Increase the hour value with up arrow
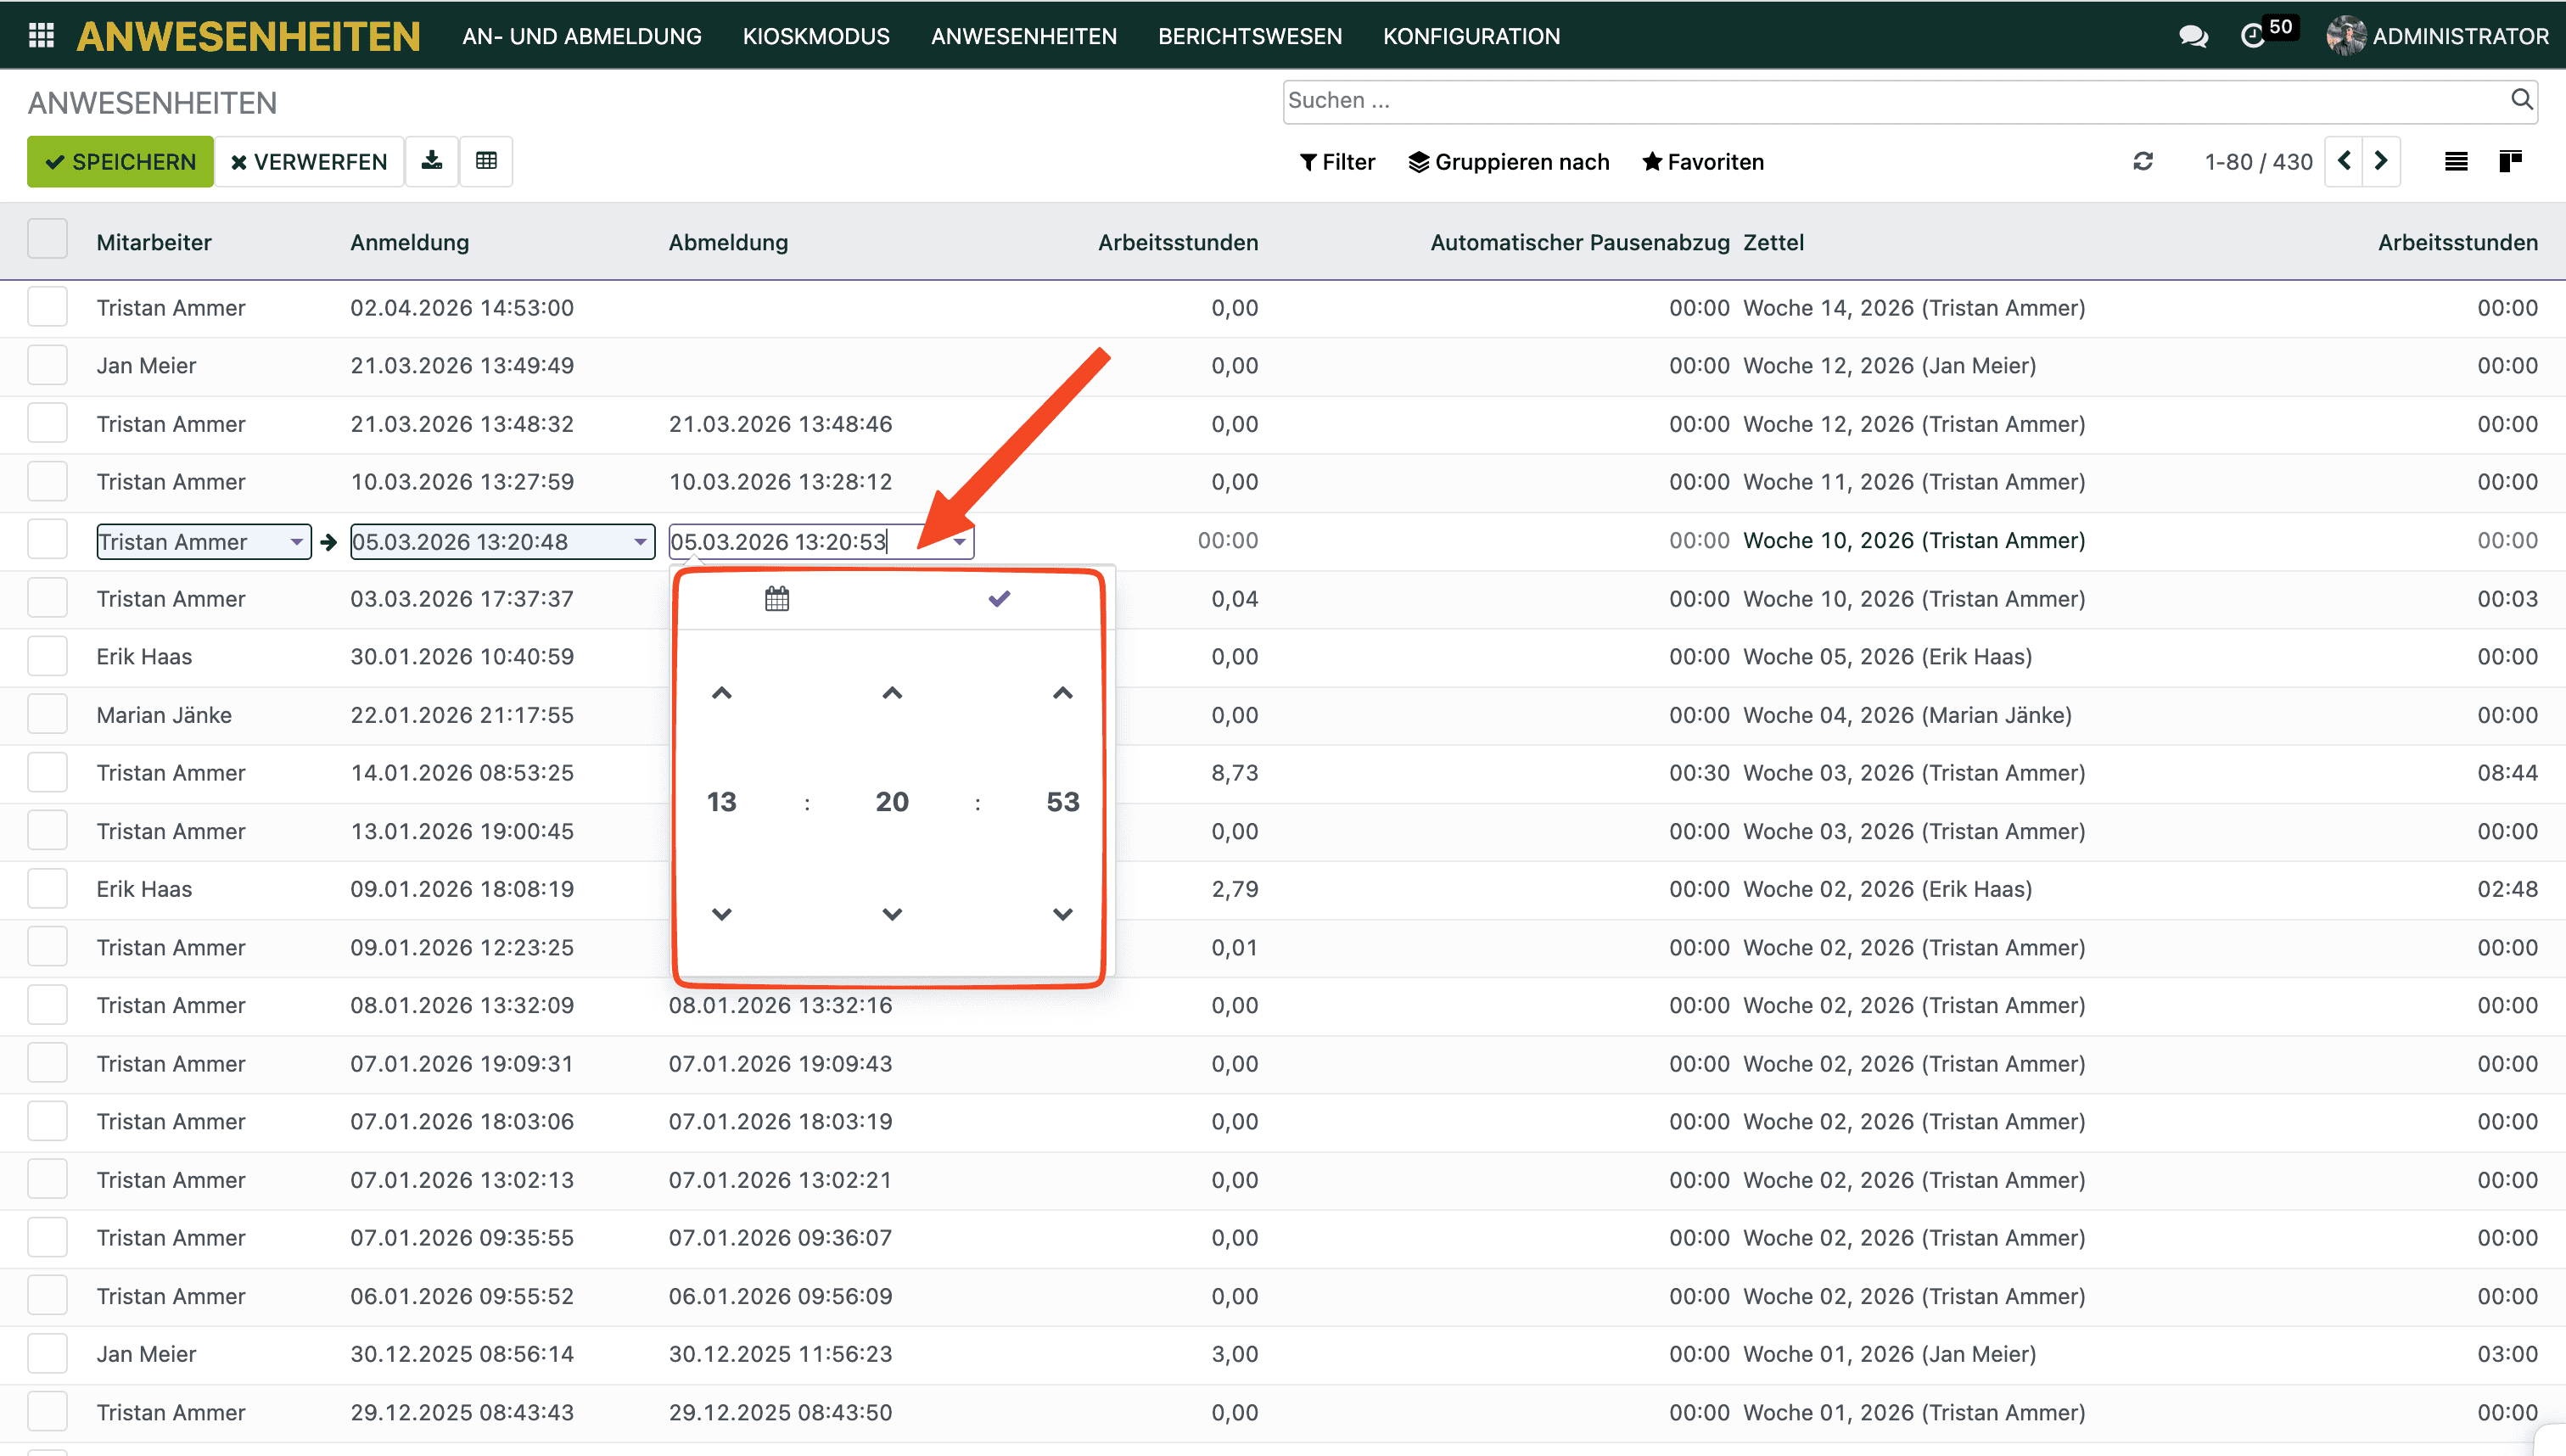 tap(721, 693)
